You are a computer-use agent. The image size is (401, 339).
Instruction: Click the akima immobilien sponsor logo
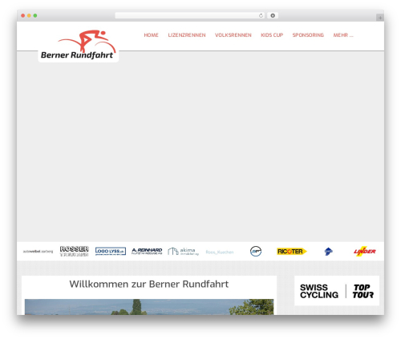point(184,252)
